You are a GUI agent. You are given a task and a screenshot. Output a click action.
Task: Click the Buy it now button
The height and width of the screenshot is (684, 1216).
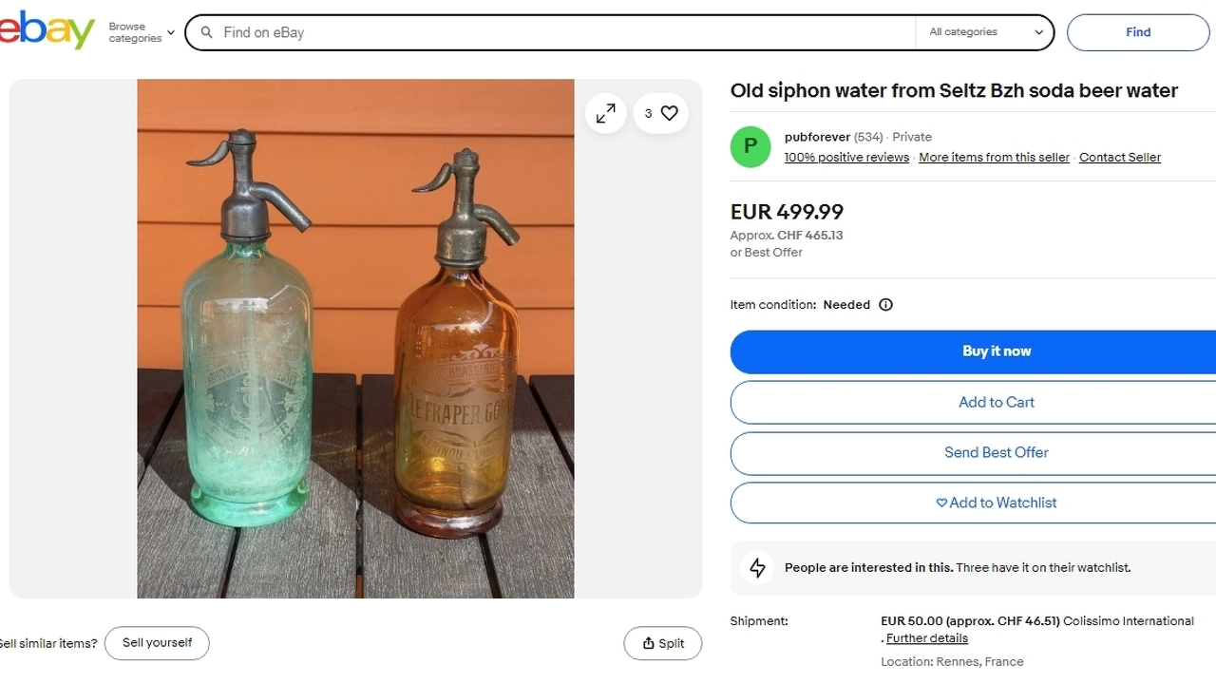pyautogui.click(x=996, y=351)
